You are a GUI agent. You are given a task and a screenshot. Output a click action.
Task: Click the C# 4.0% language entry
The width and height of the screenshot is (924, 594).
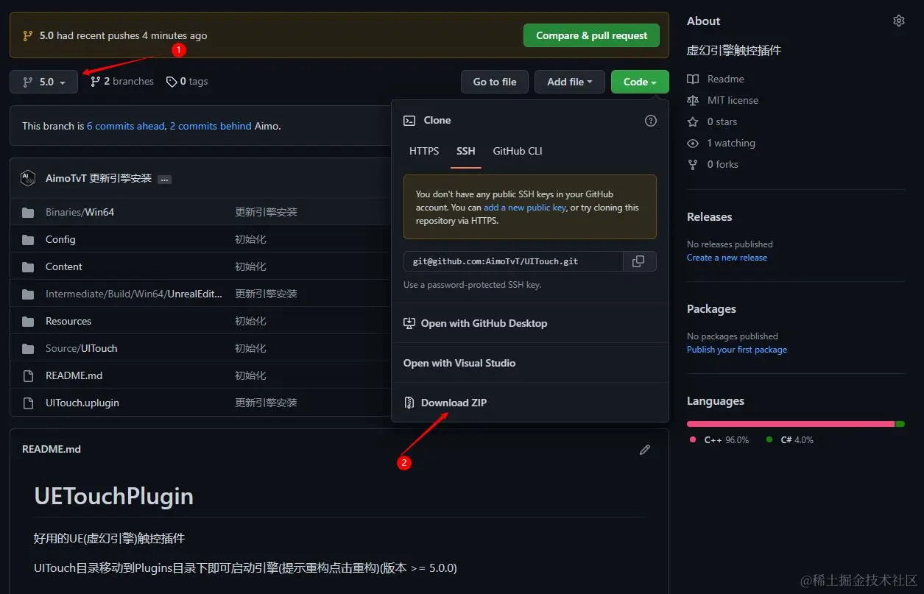[790, 440]
